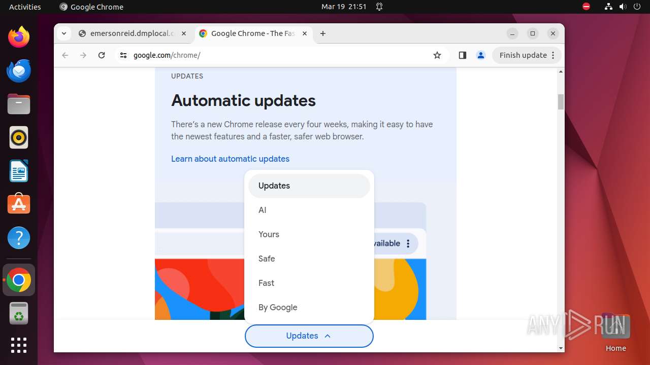Open the Files manager in dock

pyautogui.click(x=19, y=104)
